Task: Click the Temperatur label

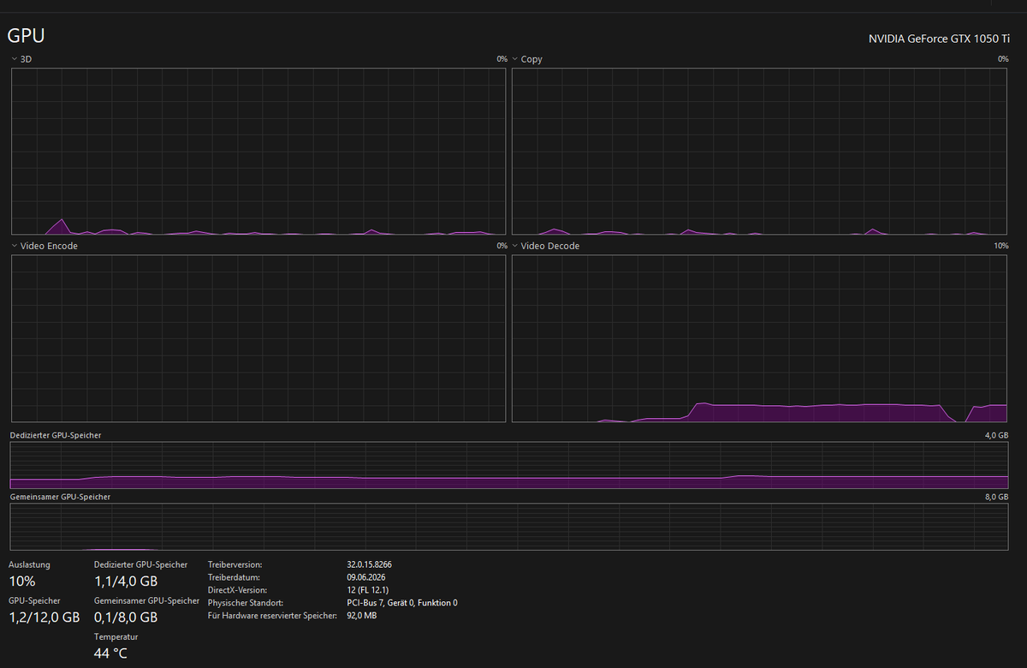Action: (x=116, y=636)
